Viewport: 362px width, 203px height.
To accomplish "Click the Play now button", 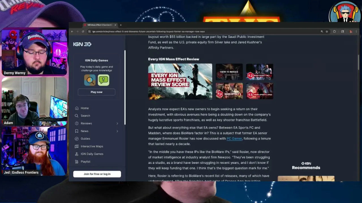I will point(96,92).
